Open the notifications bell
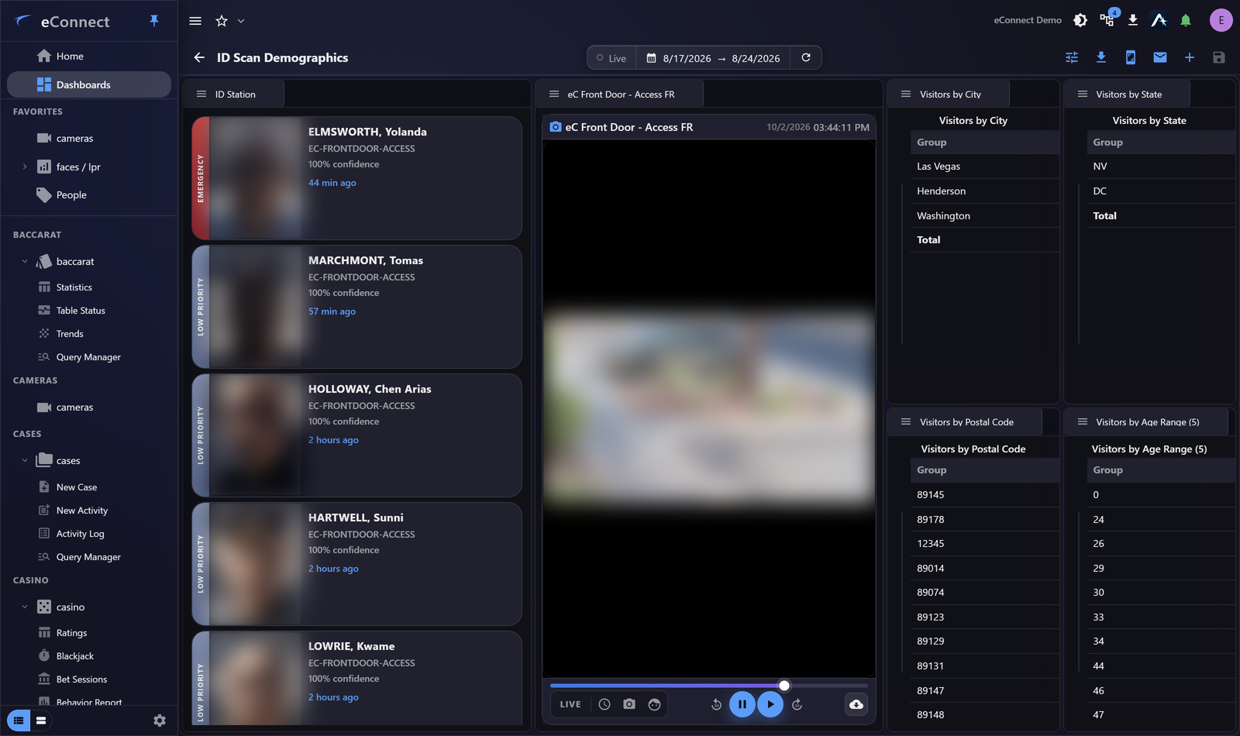This screenshot has width=1240, height=736. [1186, 20]
